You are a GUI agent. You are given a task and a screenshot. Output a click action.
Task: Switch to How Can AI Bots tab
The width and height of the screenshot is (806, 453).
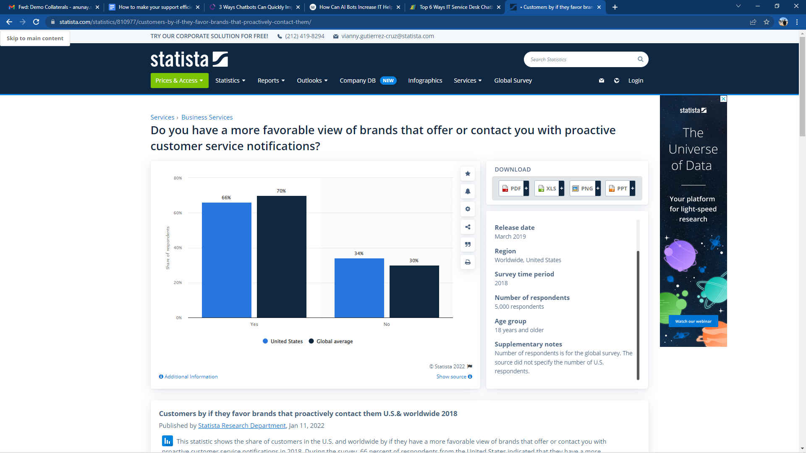coord(354,7)
